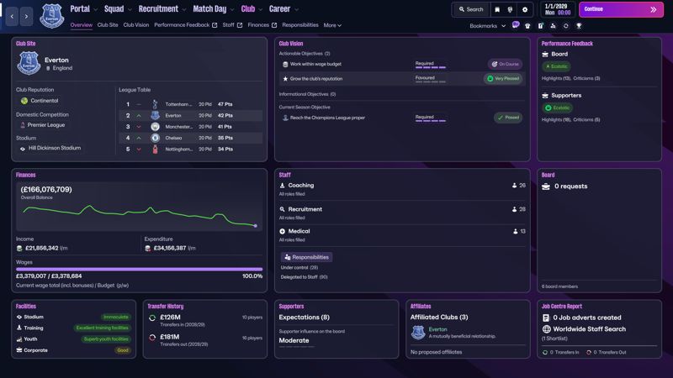This screenshot has width=673, height=378.
Task: Click the tactics board icon in bookmarks bar
Action: coord(540,26)
